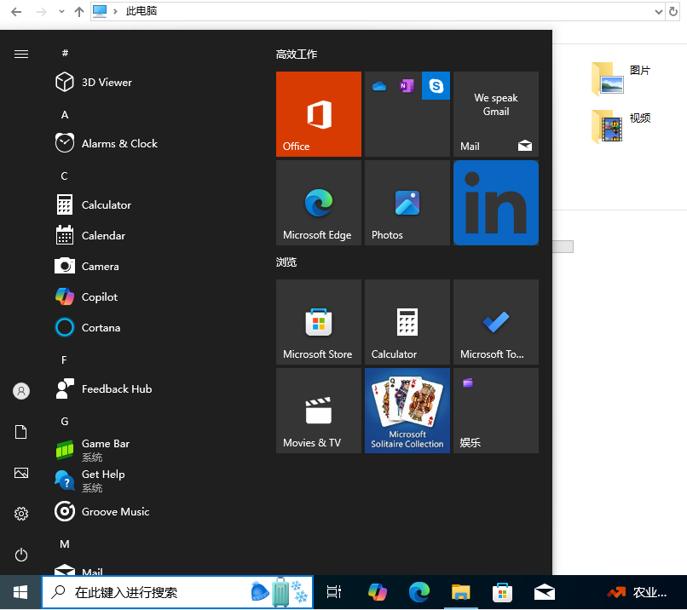Select the M letter heading
This screenshot has height=610, width=687.
(x=65, y=544)
